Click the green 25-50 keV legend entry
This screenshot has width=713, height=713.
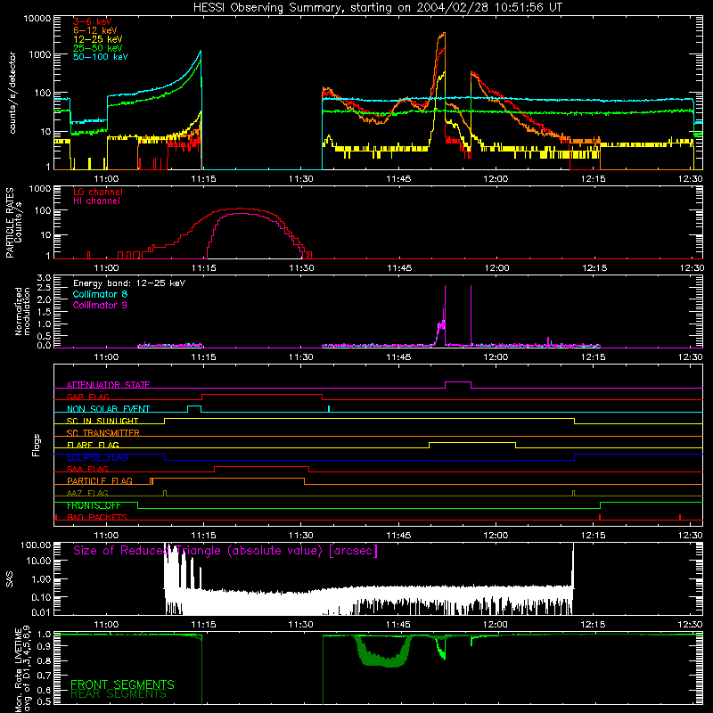tap(97, 48)
